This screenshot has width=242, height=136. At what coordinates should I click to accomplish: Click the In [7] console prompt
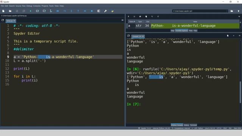tap(133, 104)
